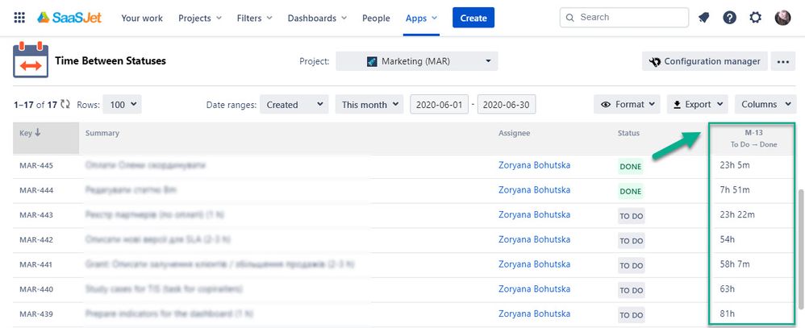Click the TO DO status of MAR-443
This screenshot has width=805, height=328.
point(631,216)
